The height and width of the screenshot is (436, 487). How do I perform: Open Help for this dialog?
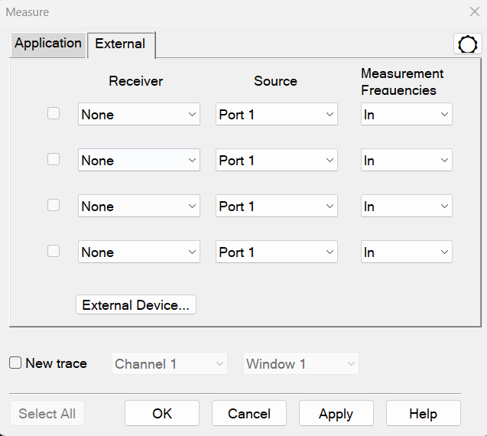pyautogui.click(x=424, y=413)
